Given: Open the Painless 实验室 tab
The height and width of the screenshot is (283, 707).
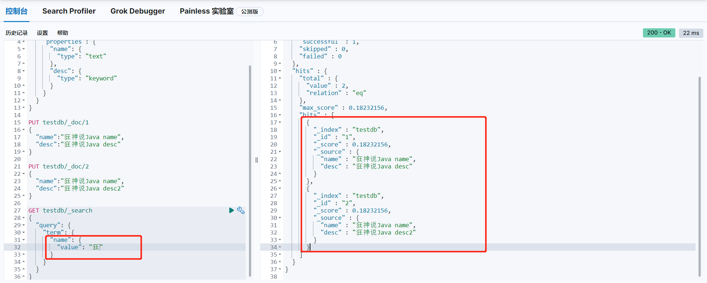Looking at the screenshot, I should pyautogui.click(x=207, y=11).
